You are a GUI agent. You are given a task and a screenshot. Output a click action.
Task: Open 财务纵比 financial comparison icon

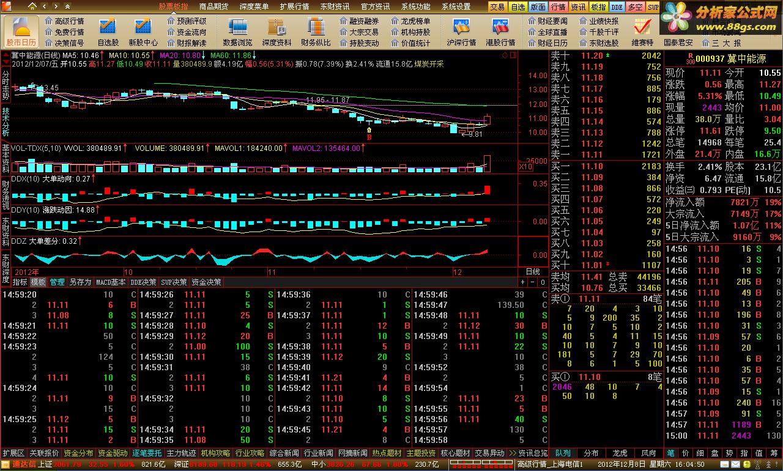316,32
